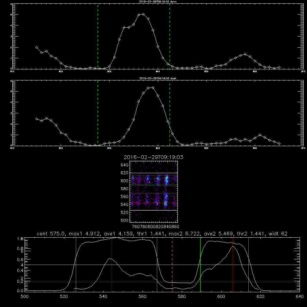Click the y-axis label 500 on image plot
The image size is (307, 307).
124,220
